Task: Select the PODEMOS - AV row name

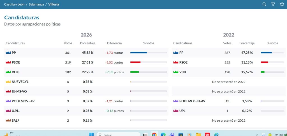Action: (23, 101)
